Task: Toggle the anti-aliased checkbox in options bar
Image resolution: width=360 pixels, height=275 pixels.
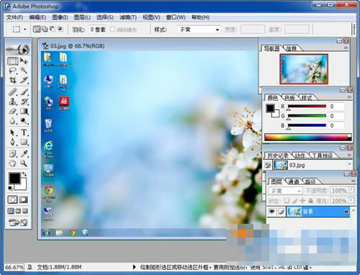Action: 112,29
